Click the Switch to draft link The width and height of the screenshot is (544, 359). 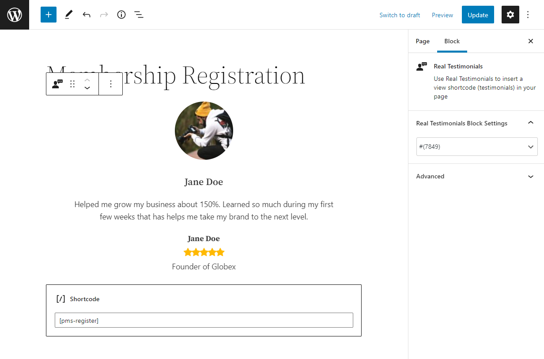click(x=400, y=15)
